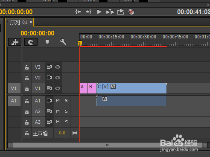The image size is (210, 157).
Task: Click duration display 00:00:41:03
Action: pyautogui.click(x=193, y=12)
